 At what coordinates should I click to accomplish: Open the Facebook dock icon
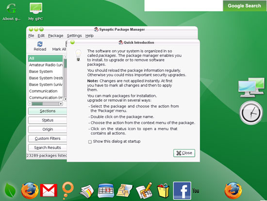point(182,190)
